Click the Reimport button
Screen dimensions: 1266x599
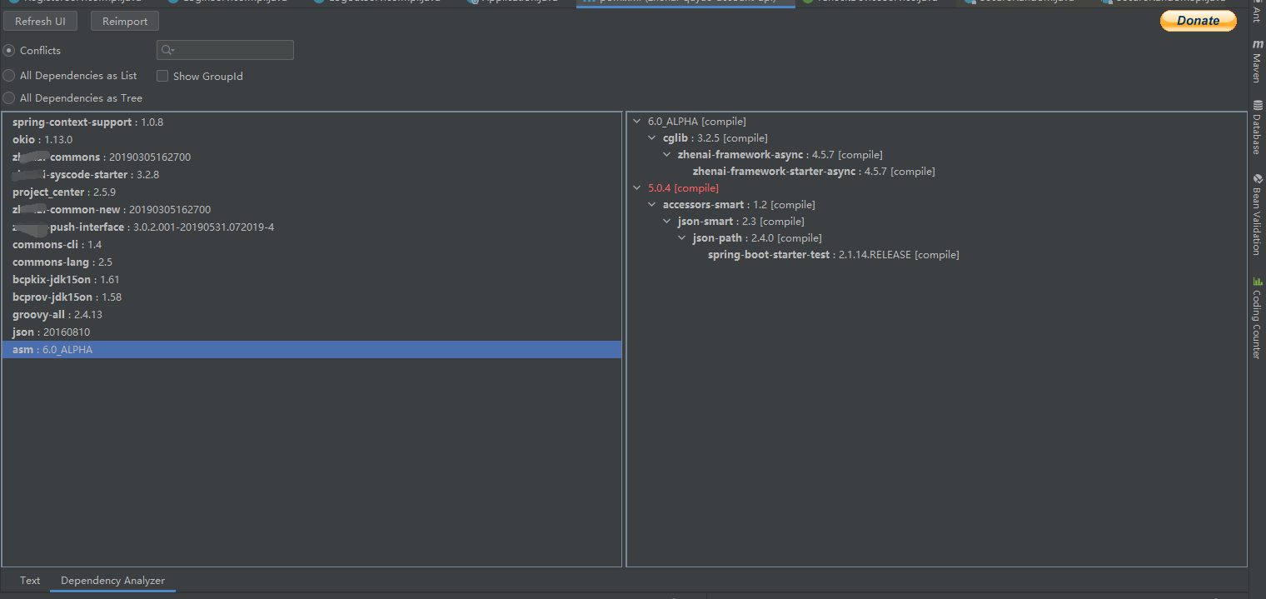click(125, 21)
